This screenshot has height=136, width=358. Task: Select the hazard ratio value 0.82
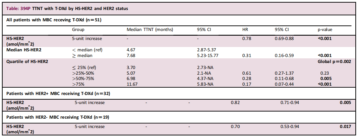pos(235,102)
